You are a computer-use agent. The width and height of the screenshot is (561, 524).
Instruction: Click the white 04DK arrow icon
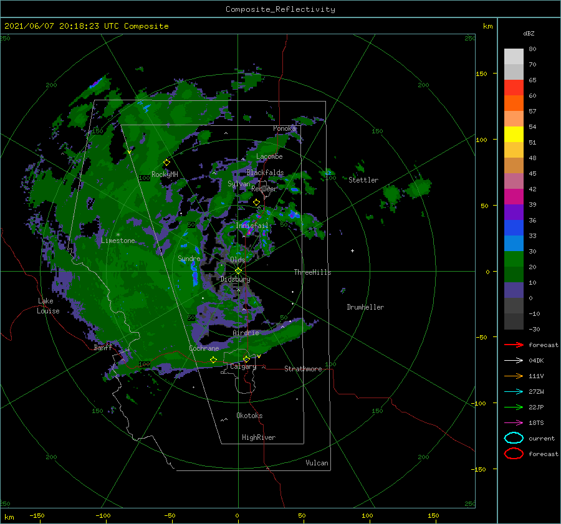514,360
